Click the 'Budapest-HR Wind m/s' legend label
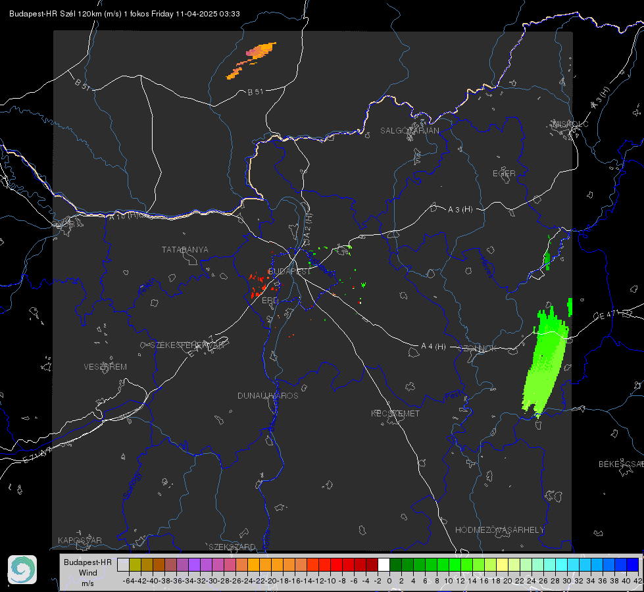 tap(88, 572)
